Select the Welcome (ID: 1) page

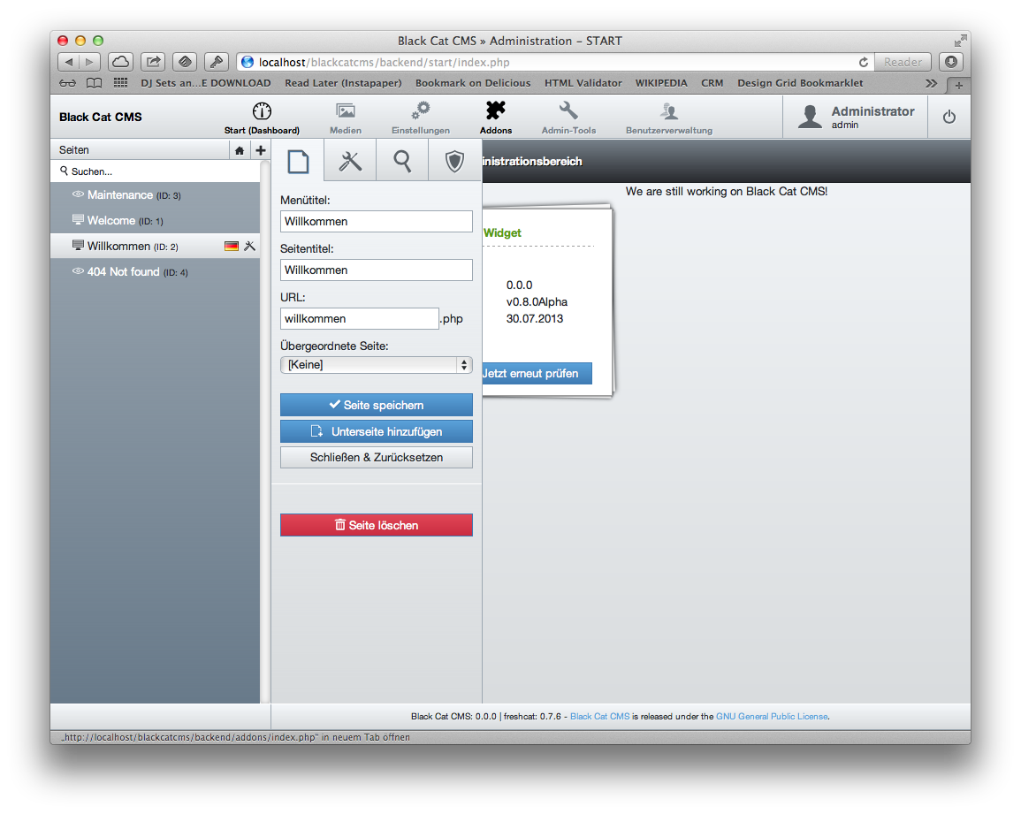coord(156,221)
